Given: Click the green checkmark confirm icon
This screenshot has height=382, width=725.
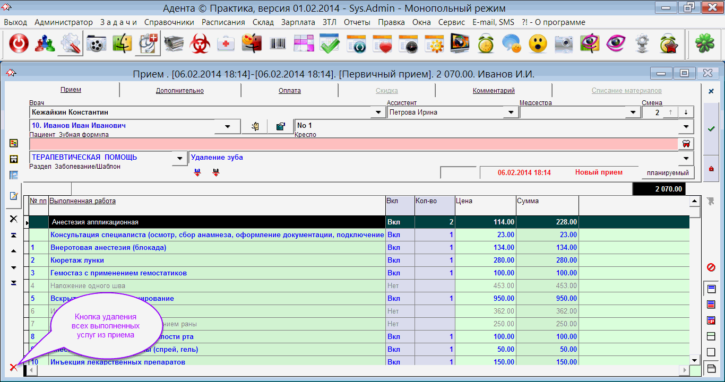Looking at the screenshot, I should [711, 129].
